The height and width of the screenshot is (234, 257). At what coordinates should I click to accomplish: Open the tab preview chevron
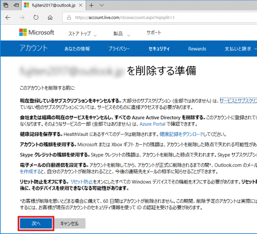[101, 5]
